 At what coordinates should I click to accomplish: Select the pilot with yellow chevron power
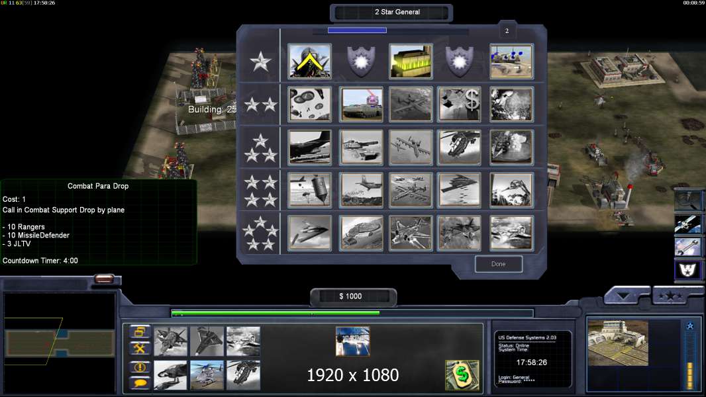coord(309,61)
